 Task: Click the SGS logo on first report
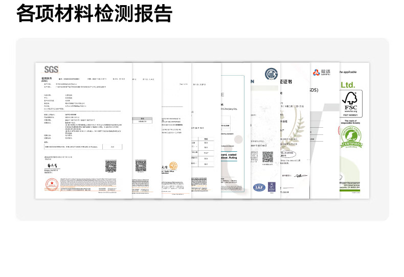51,70
